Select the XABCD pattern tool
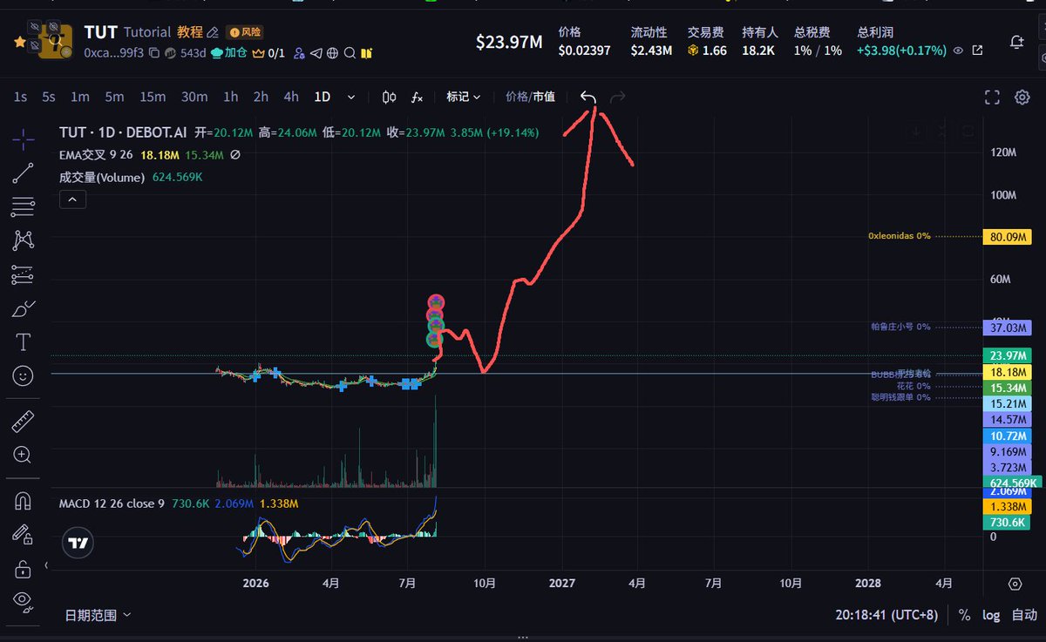The width and height of the screenshot is (1046, 642). pyautogui.click(x=24, y=240)
